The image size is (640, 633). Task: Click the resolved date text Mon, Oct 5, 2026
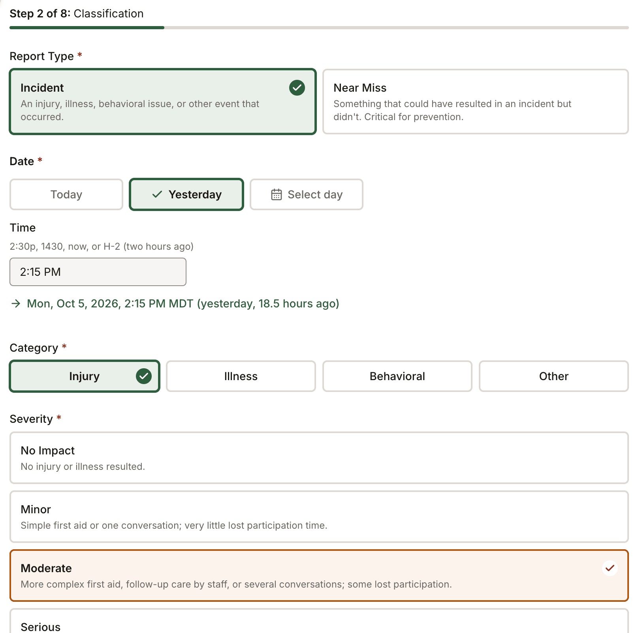[x=183, y=303]
